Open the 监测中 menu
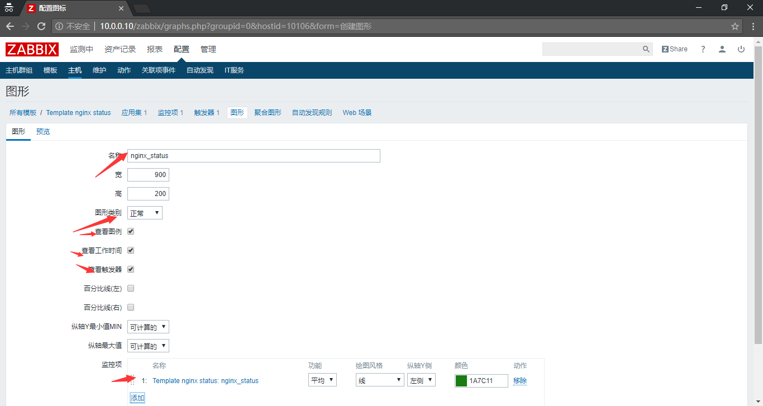 (82, 49)
